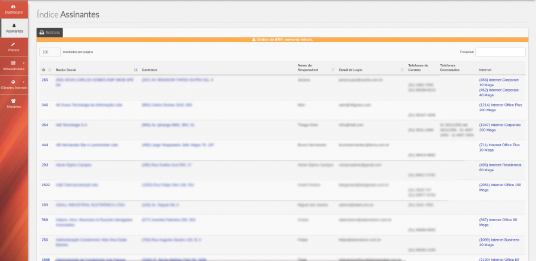Click the Contratos column header

point(149,70)
